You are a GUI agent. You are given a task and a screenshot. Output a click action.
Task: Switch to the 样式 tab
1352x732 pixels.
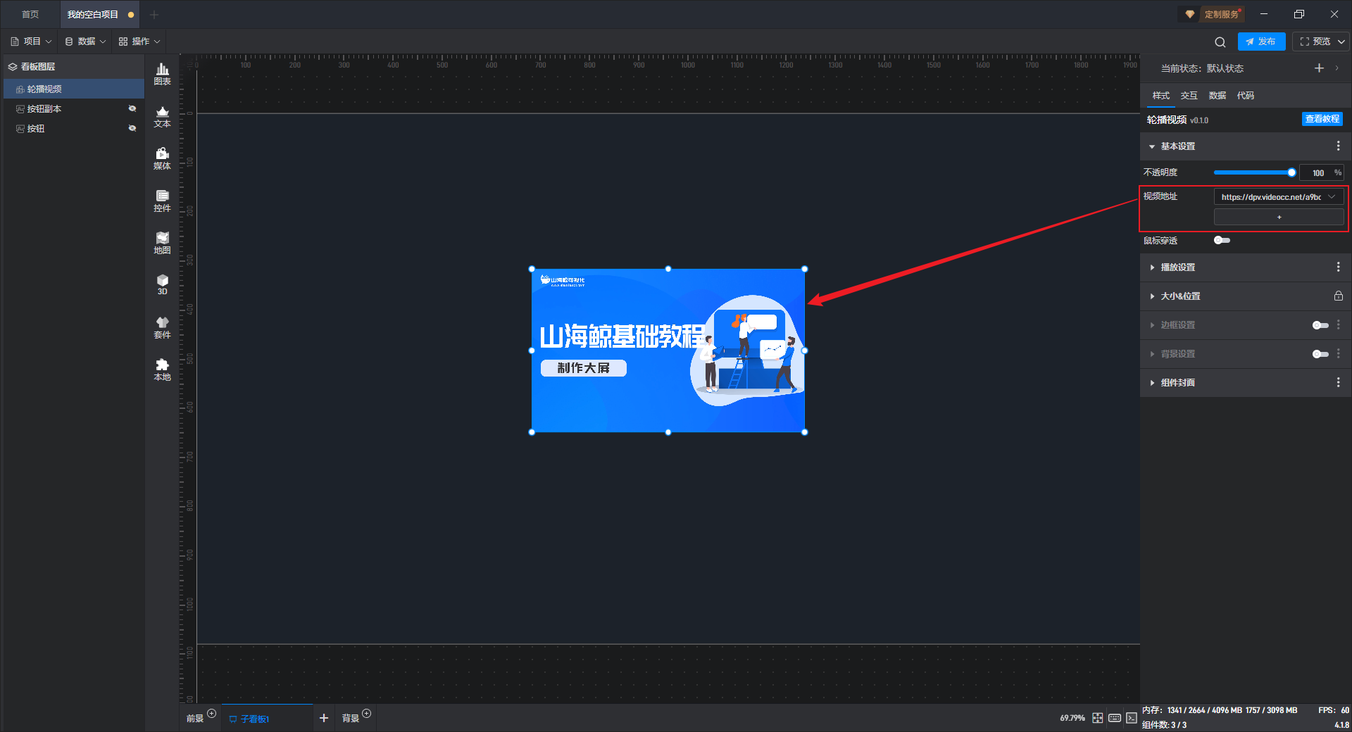(x=1160, y=96)
